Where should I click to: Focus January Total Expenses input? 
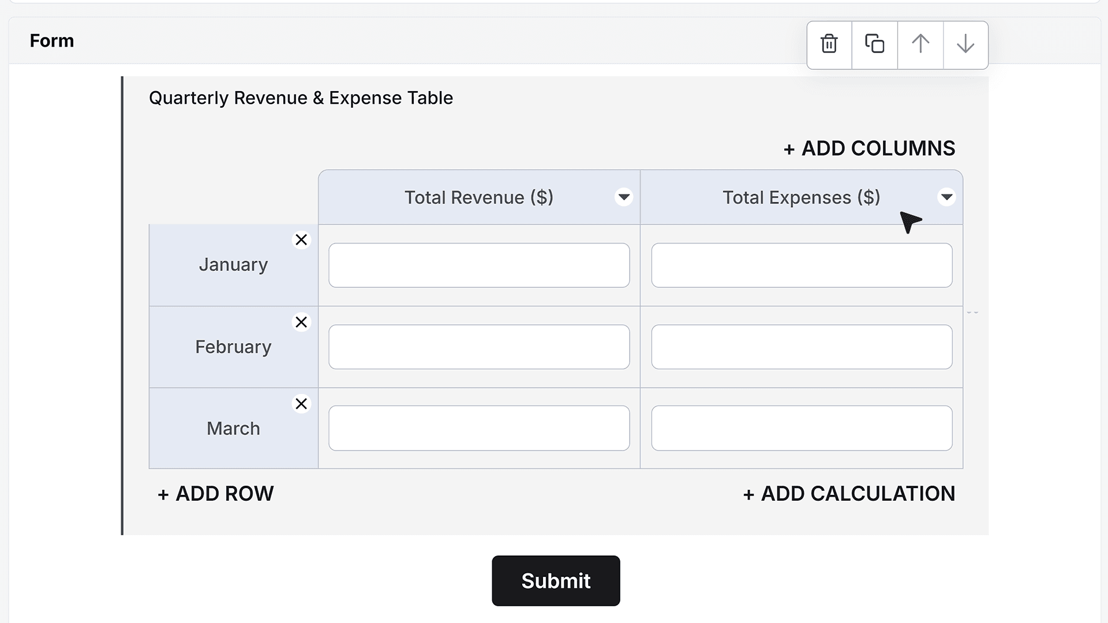(802, 265)
